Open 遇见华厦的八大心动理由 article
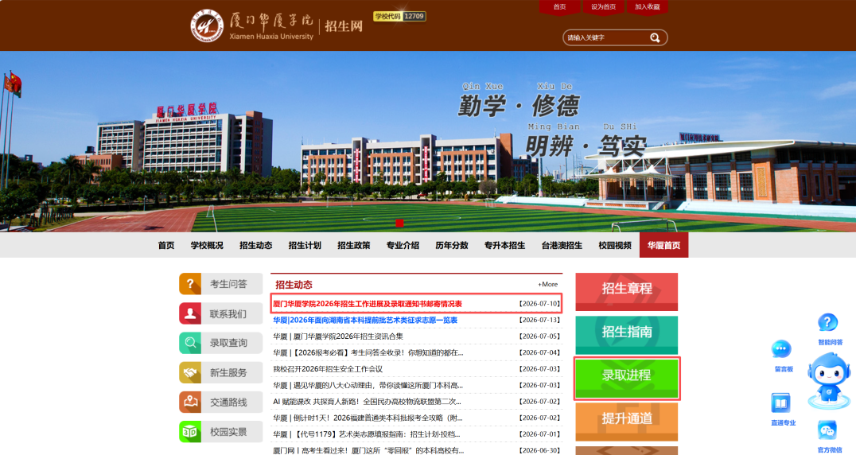 368,386
